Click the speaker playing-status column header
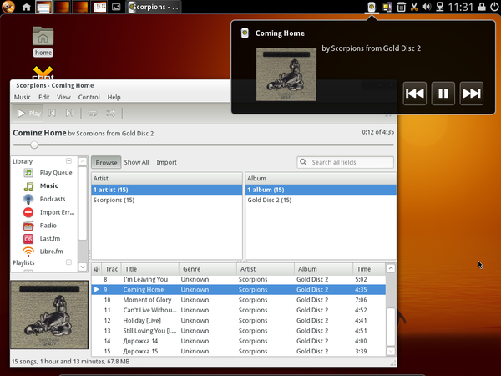This screenshot has width=501, height=376. [97, 269]
